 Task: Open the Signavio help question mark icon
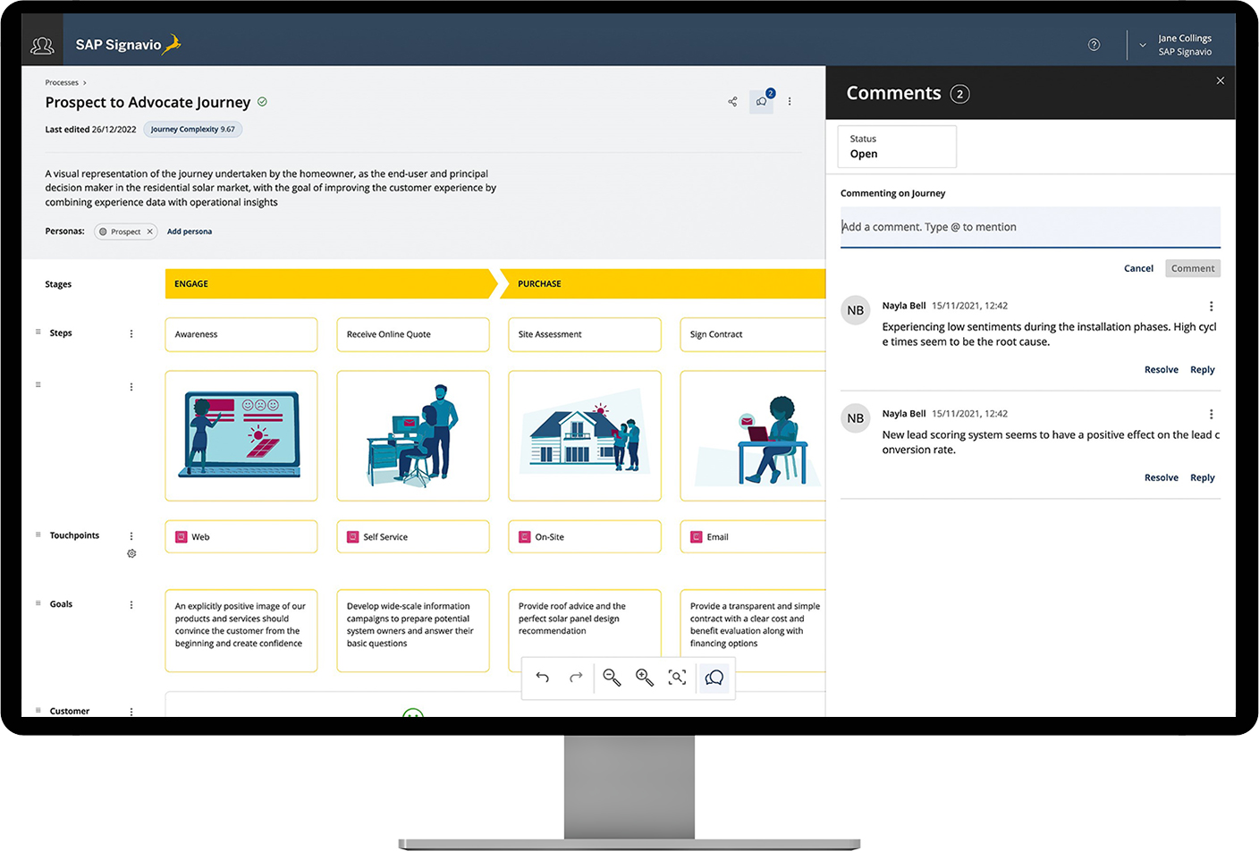(1094, 44)
